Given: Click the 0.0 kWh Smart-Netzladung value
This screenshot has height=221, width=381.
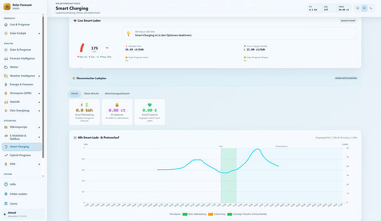Looking at the screenshot, I should click(84, 110).
